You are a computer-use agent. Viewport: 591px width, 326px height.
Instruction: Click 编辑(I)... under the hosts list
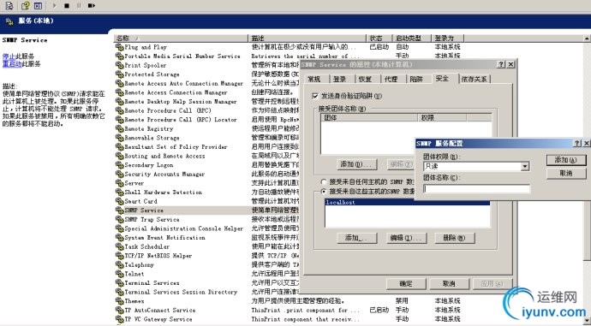coord(406,238)
